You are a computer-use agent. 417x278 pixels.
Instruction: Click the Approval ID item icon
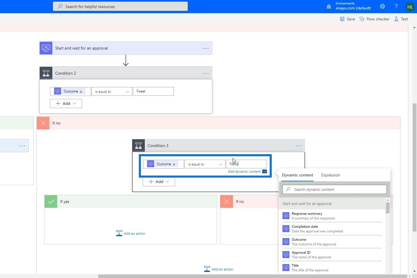click(x=286, y=255)
